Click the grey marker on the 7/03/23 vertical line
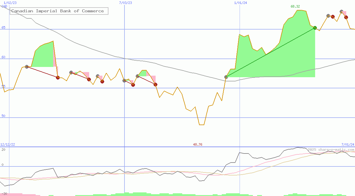This screenshot has height=196, width=355. click(124, 81)
